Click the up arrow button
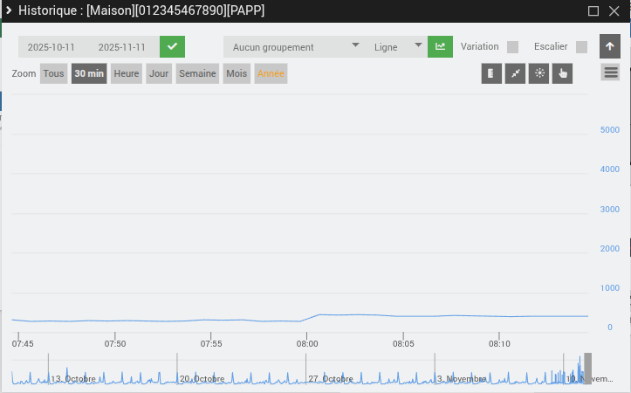The height and width of the screenshot is (393, 631). coord(610,46)
